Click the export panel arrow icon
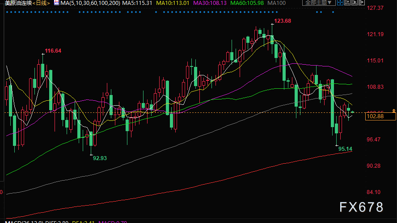Image resolution: width=397 pixels, height=223 pixels. coord(362,3)
